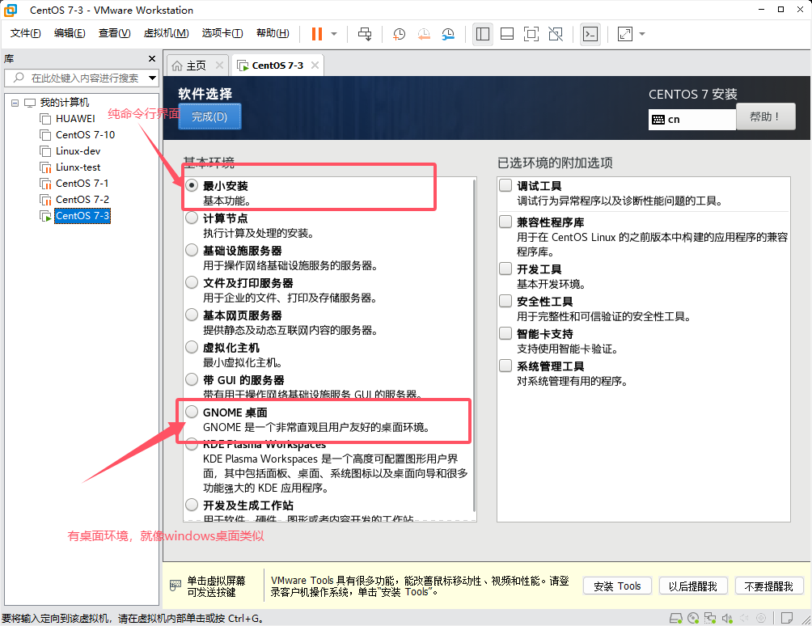812x626 pixels.
Task: Check the 兼容性程序库 checkbox
Action: click(505, 222)
